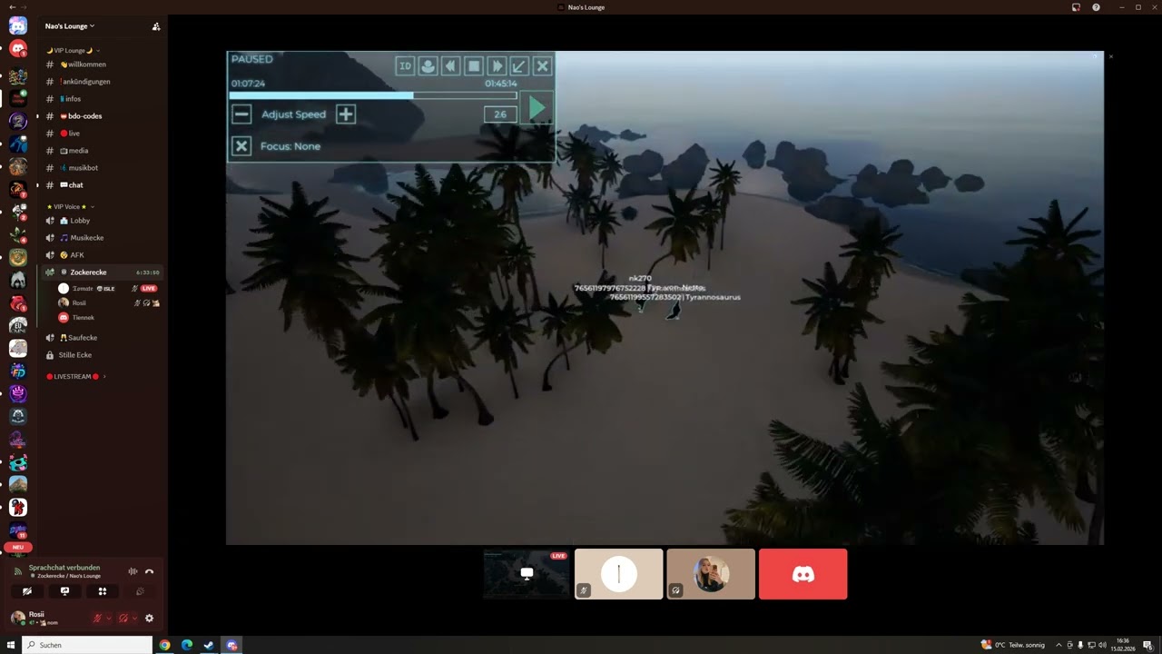The image size is (1162, 654).
Task: Open Steam from the Windows taskbar
Action: click(x=209, y=645)
